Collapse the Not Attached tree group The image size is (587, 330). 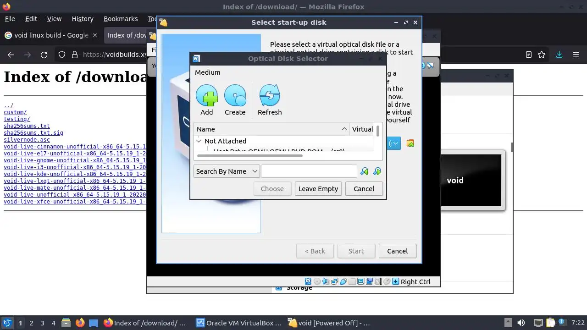pyautogui.click(x=199, y=141)
